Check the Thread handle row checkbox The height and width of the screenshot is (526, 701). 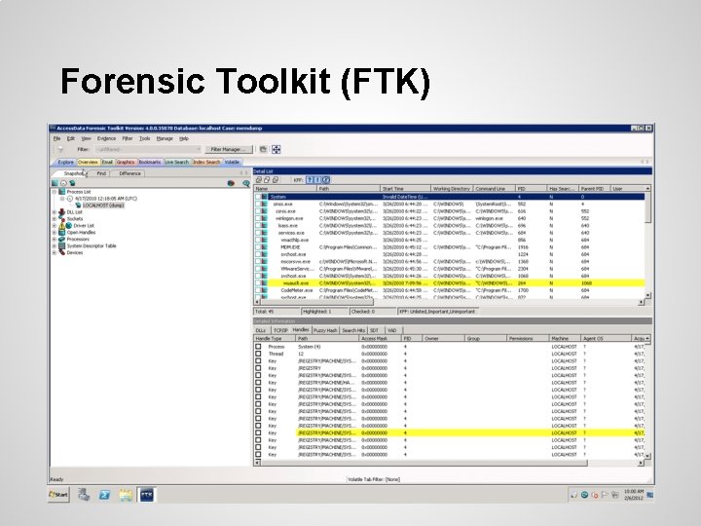[x=258, y=354]
